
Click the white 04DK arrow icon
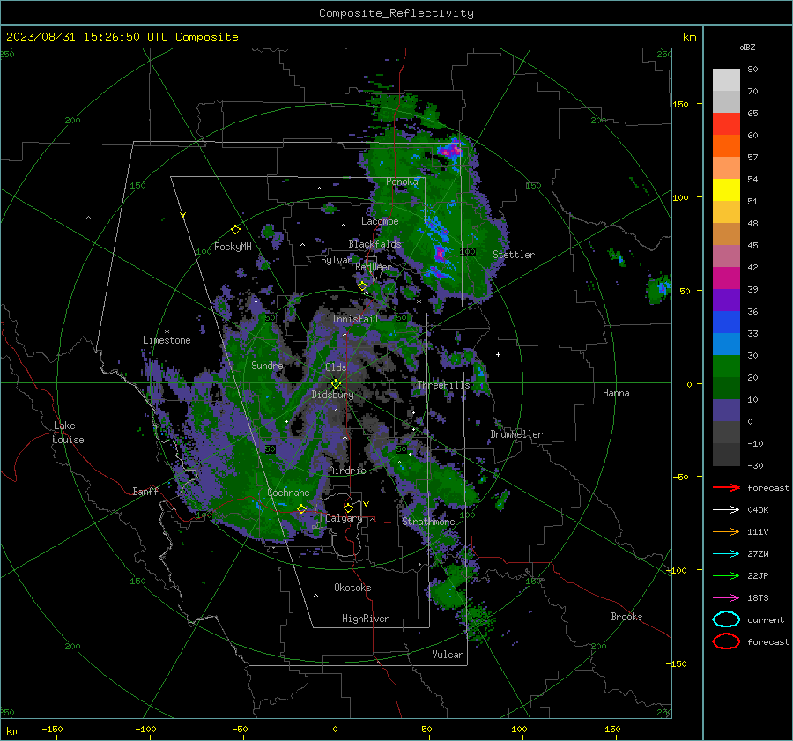(x=726, y=509)
